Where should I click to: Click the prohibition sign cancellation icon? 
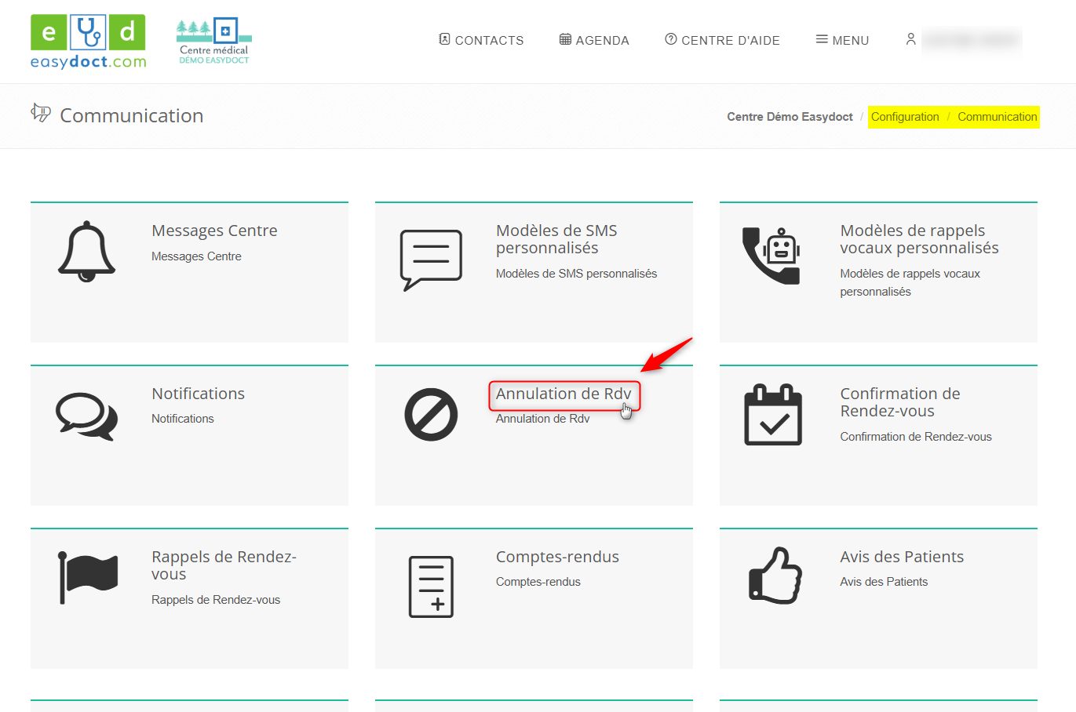tap(431, 414)
